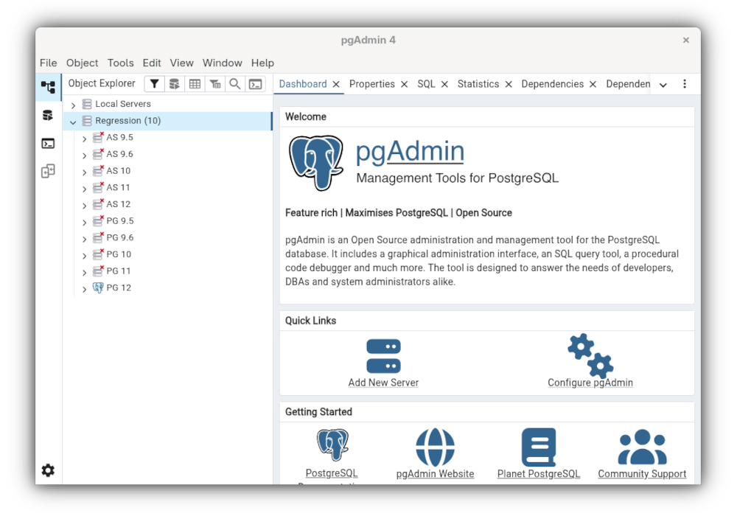This screenshot has height=516, width=737.
Task: Open Search Objects magnifier icon
Action: point(234,84)
